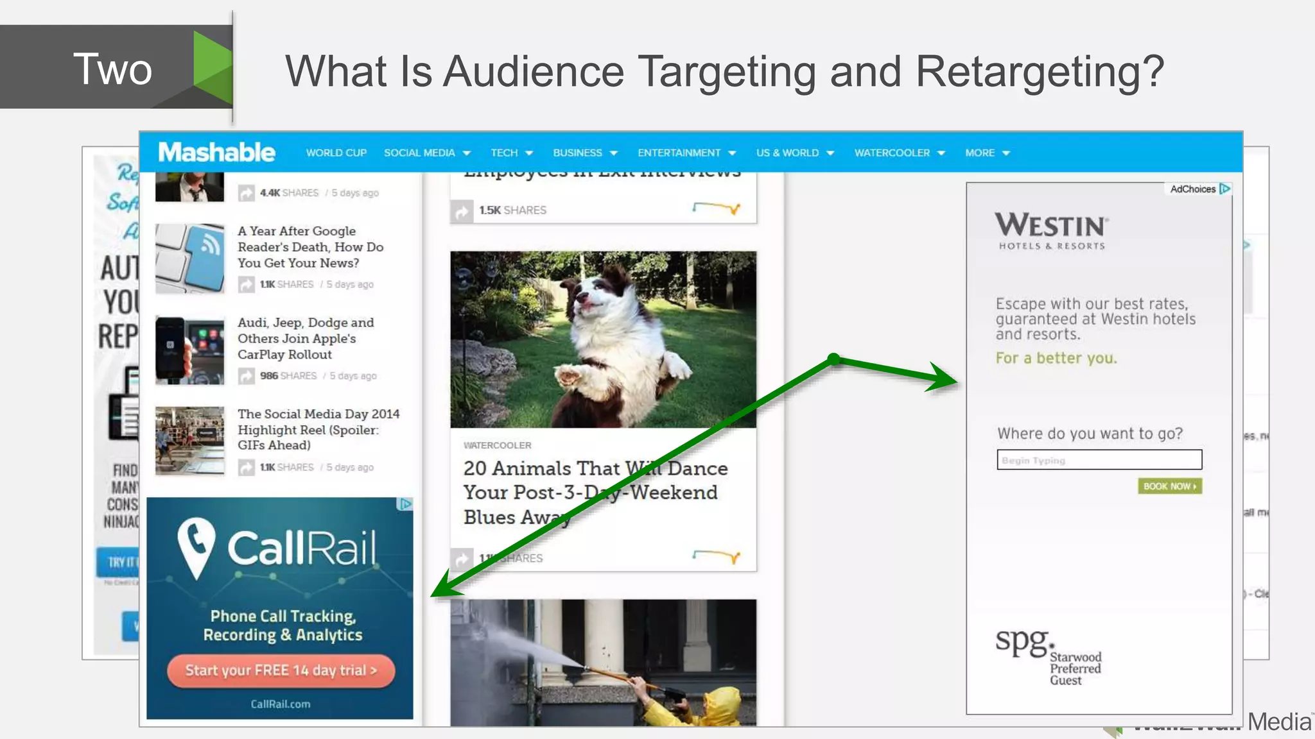The height and width of the screenshot is (739, 1315).
Task: Click Start your FREE 14 day trial
Action: tap(281, 670)
